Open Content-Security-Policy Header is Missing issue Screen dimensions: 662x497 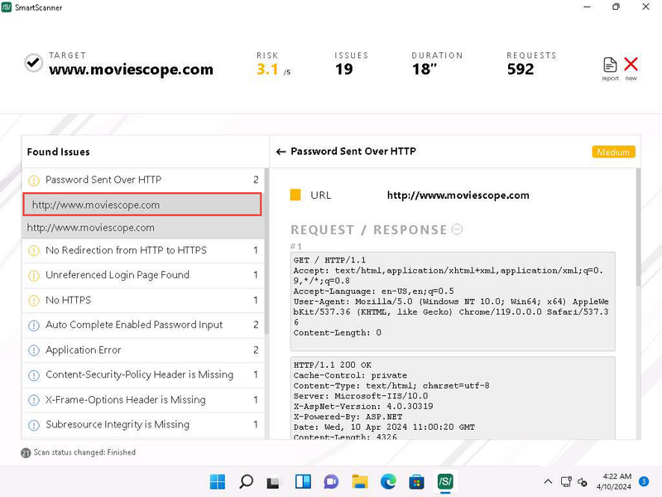pyautogui.click(x=142, y=375)
